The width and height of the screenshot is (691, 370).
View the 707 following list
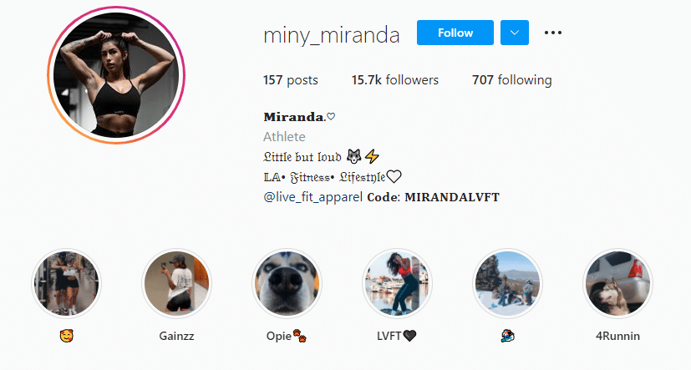[511, 79]
